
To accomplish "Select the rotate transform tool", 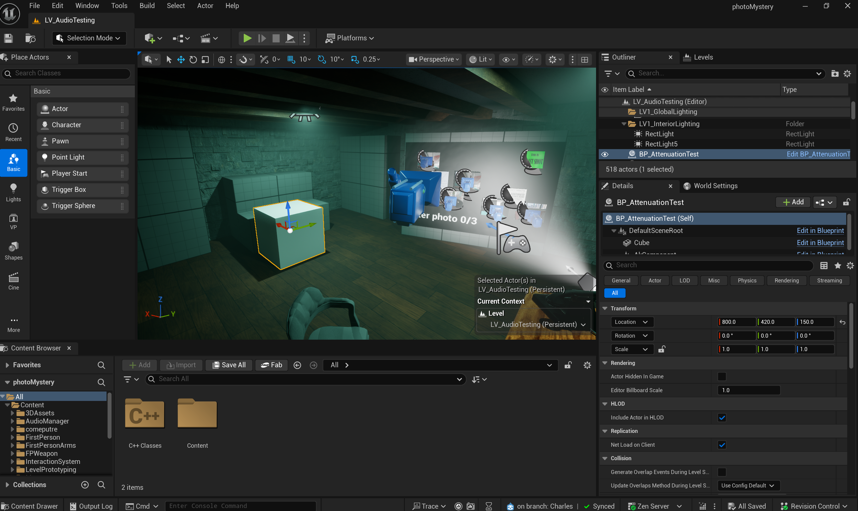I will click(x=193, y=60).
